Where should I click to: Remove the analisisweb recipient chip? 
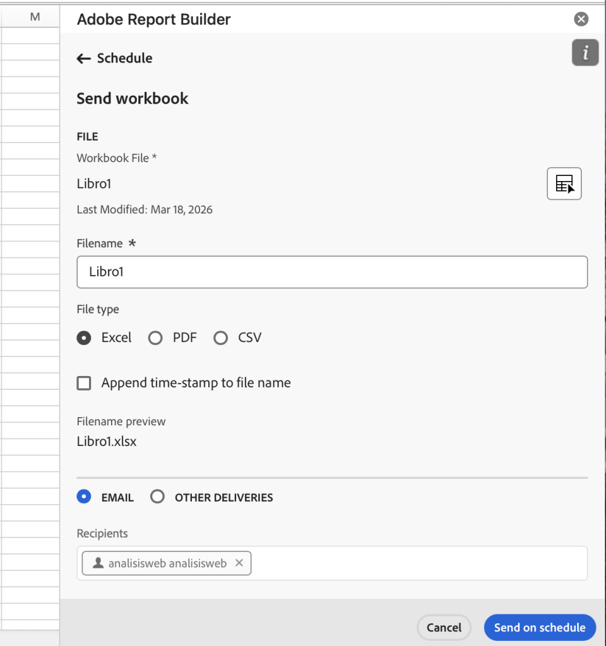tap(239, 563)
